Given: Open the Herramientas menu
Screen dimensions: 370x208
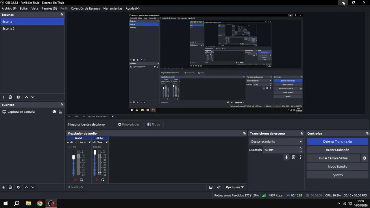Looking at the screenshot, I should point(113,8).
